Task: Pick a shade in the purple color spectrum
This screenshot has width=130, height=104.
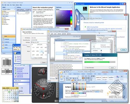Action: (x=63, y=18)
